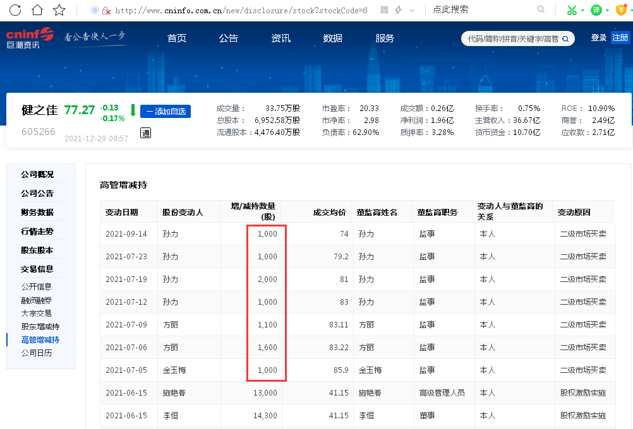Image resolution: width=633 pixels, height=429 pixels.
Task: Open the yellow shield shopping assistant icon
Action: 620,10
